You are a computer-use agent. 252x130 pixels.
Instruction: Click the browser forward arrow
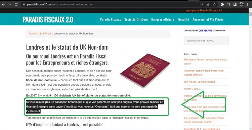click(x=10, y=4)
